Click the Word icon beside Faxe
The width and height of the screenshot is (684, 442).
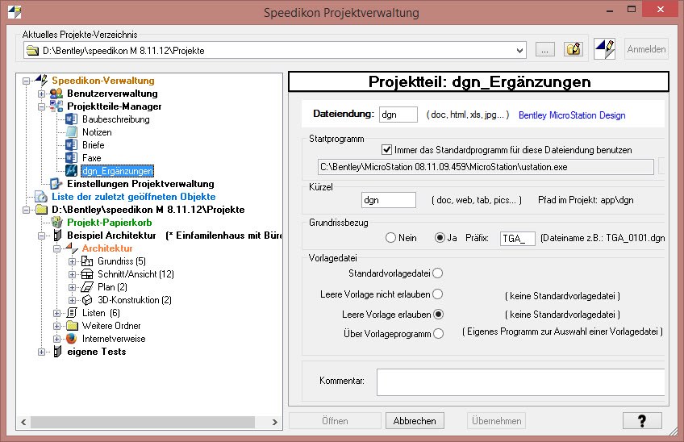(x=71, y=158)
